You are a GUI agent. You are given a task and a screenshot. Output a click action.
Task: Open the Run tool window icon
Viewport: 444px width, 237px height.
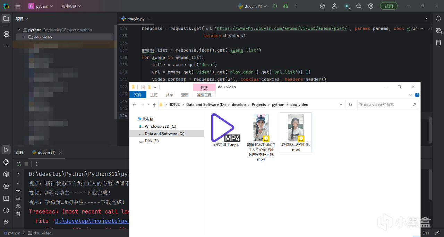(x=6, y=150)
